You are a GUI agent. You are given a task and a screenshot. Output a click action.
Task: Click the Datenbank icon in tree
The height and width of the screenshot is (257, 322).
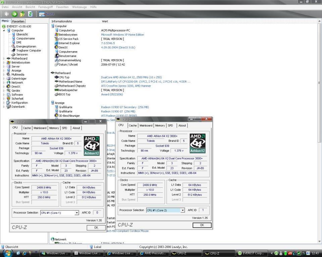pyautogui.click(x=8, y=106)
